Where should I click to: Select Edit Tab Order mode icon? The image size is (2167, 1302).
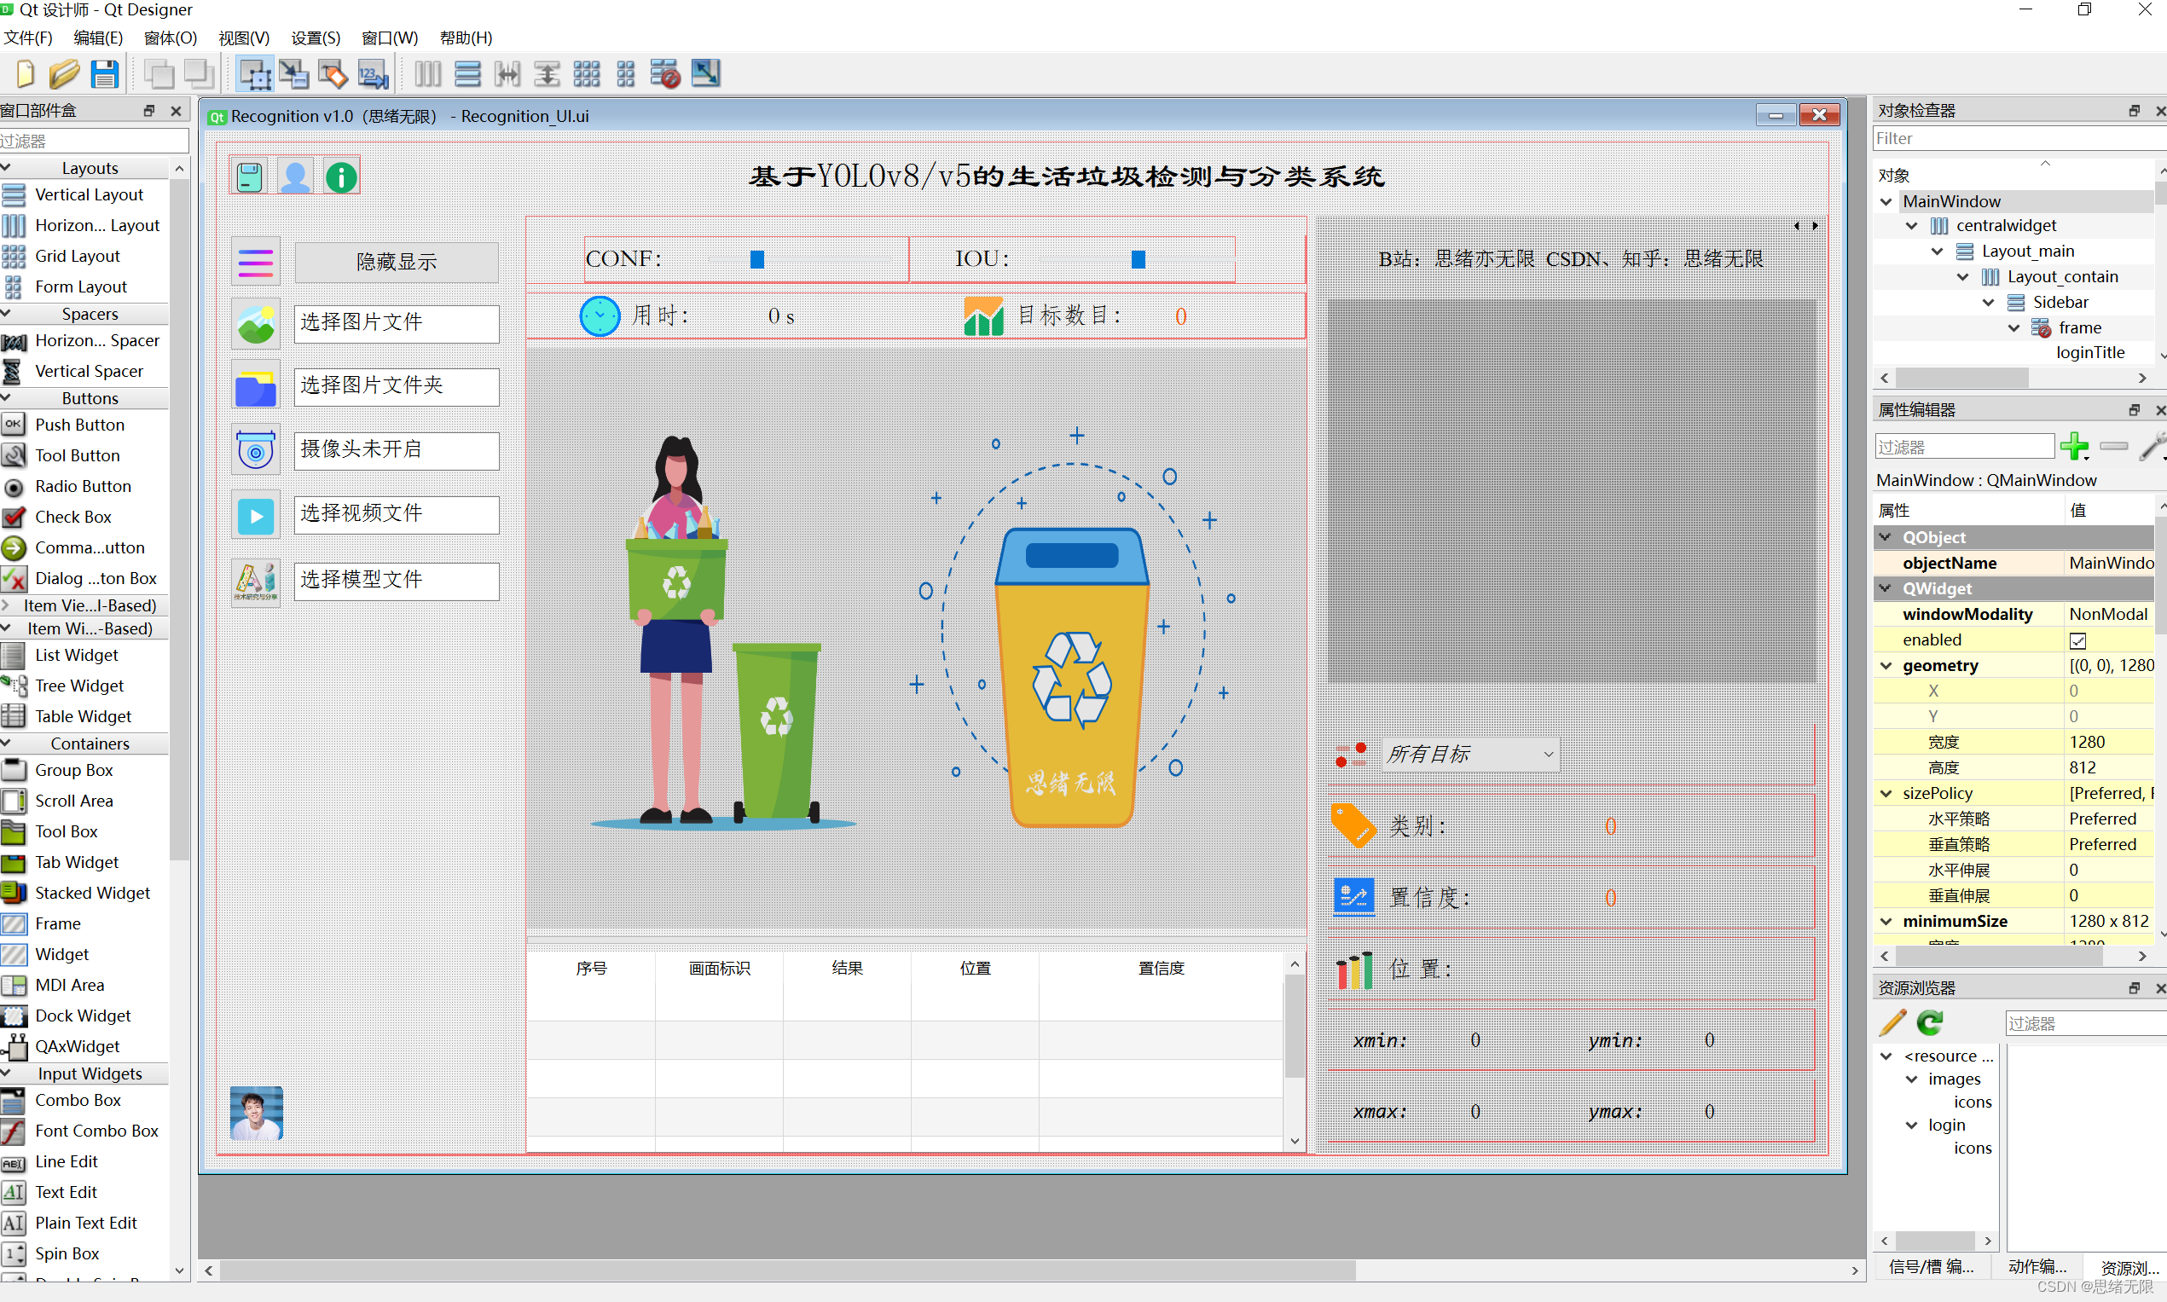click(373, 73)
